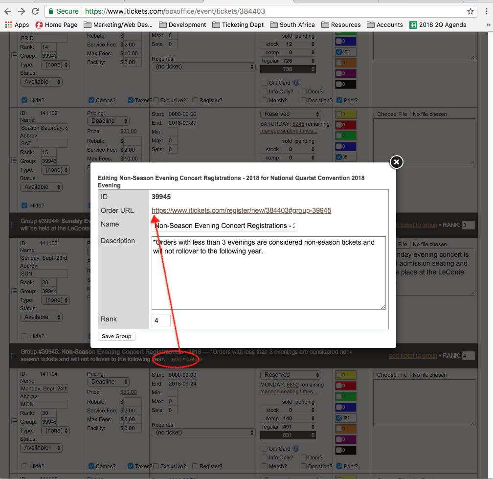
Task: Open Accounts bookmark folder
Action: click(x=385, y=25)
